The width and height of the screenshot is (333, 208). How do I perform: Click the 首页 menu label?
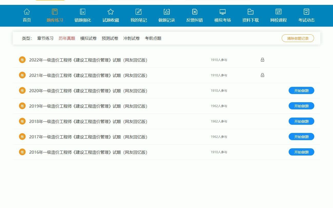(x=27, y=20)
